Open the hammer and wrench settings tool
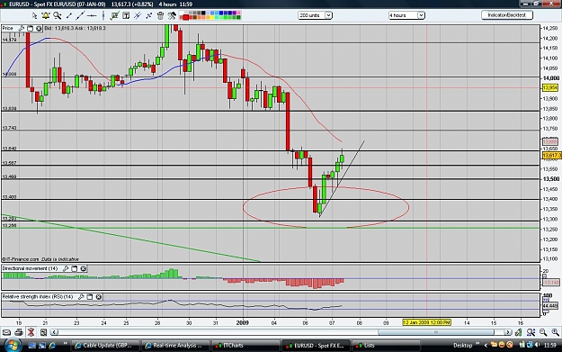Viewport: 562px width, 352px height. point(172,15)
